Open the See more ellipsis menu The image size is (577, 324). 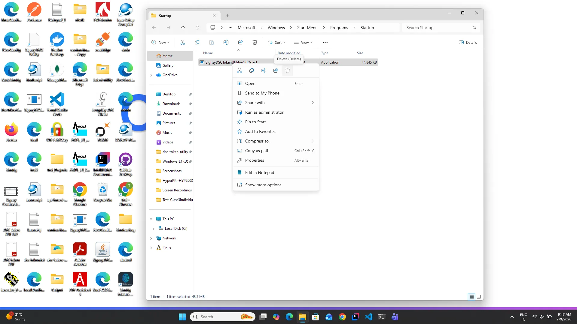tap(325, 42)
